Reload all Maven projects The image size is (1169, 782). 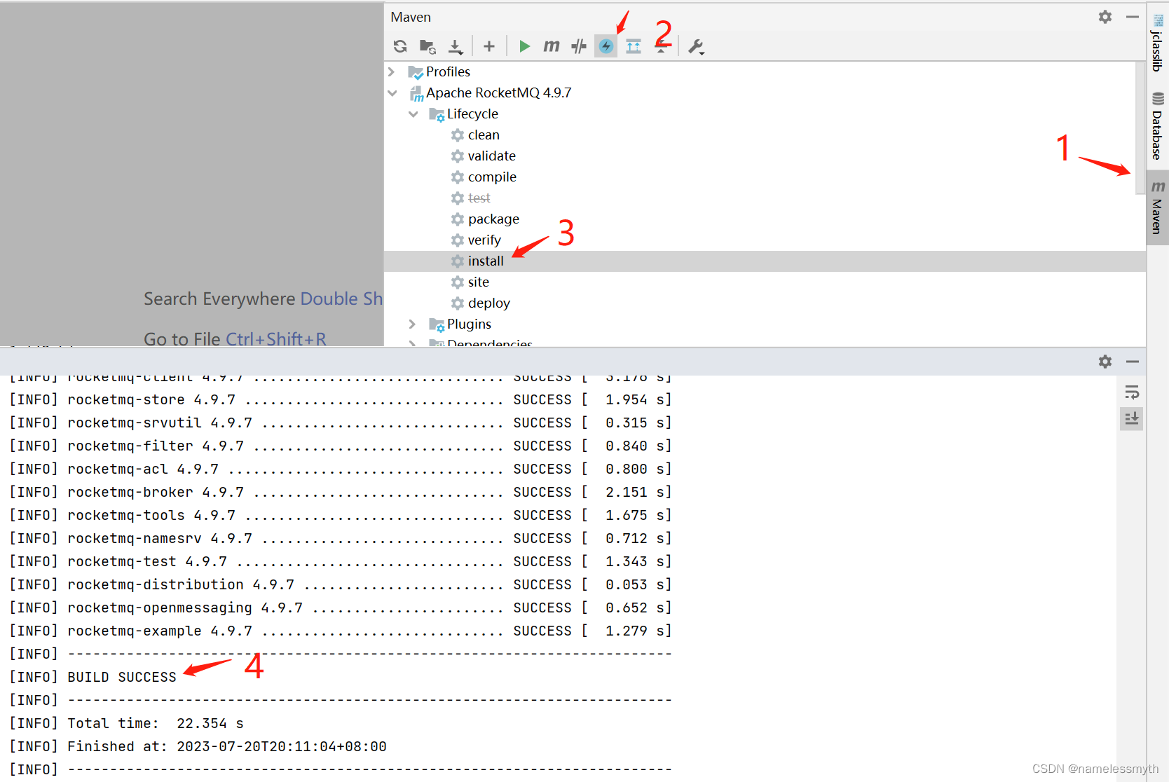[400, 46]
